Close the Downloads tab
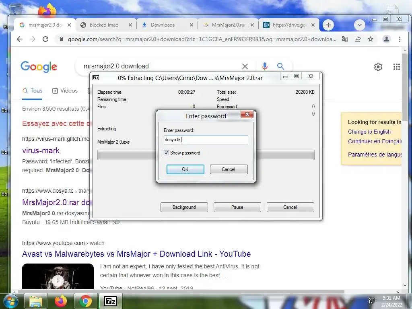412x309 pixels. click(191, 25)
